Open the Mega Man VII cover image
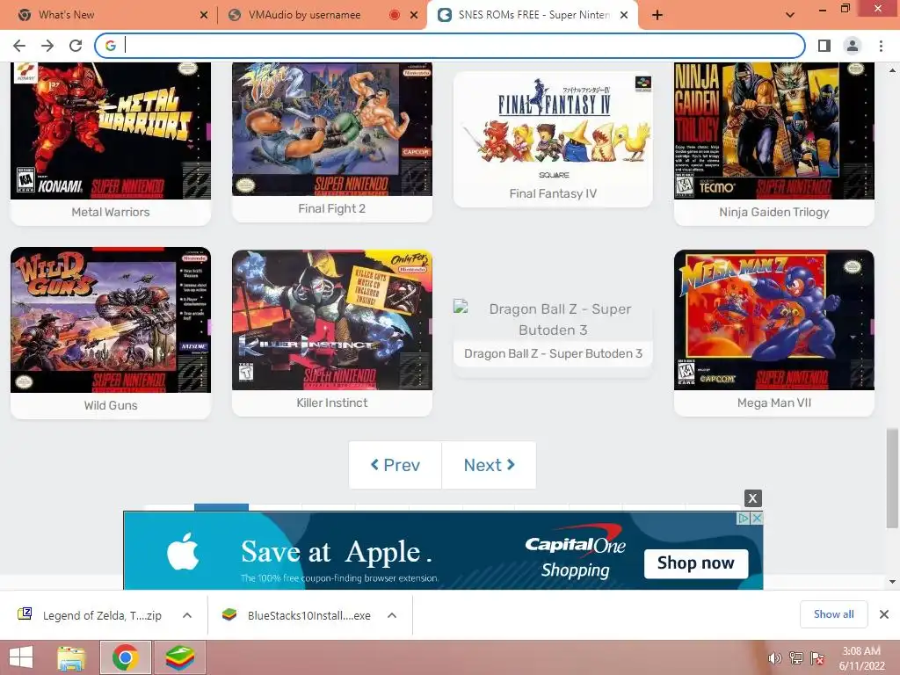 773,320
